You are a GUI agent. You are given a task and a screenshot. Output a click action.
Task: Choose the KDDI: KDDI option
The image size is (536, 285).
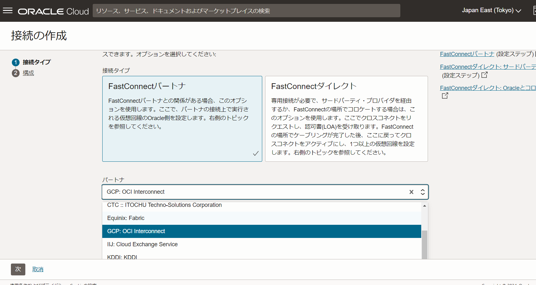pyautogui.click(x=262, y=256)
